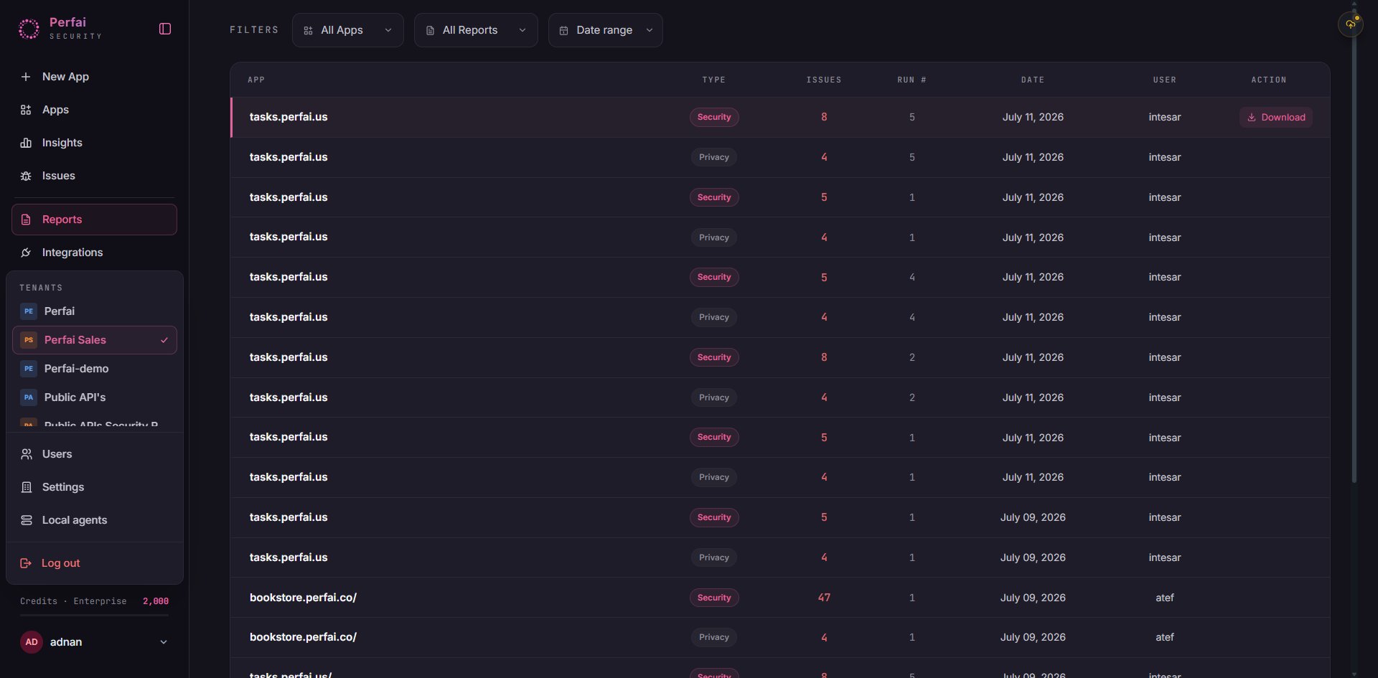Image resolution: width=1378 pixels, height=678 pixels.
Task: Open the Date range dropdown
Action: (606, 30)
